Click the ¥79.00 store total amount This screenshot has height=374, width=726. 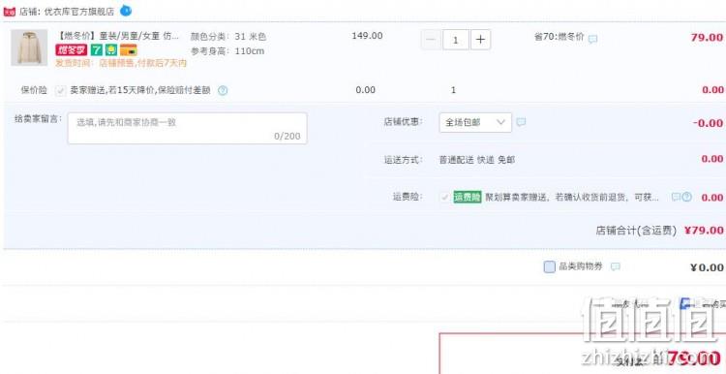point(704,231)
